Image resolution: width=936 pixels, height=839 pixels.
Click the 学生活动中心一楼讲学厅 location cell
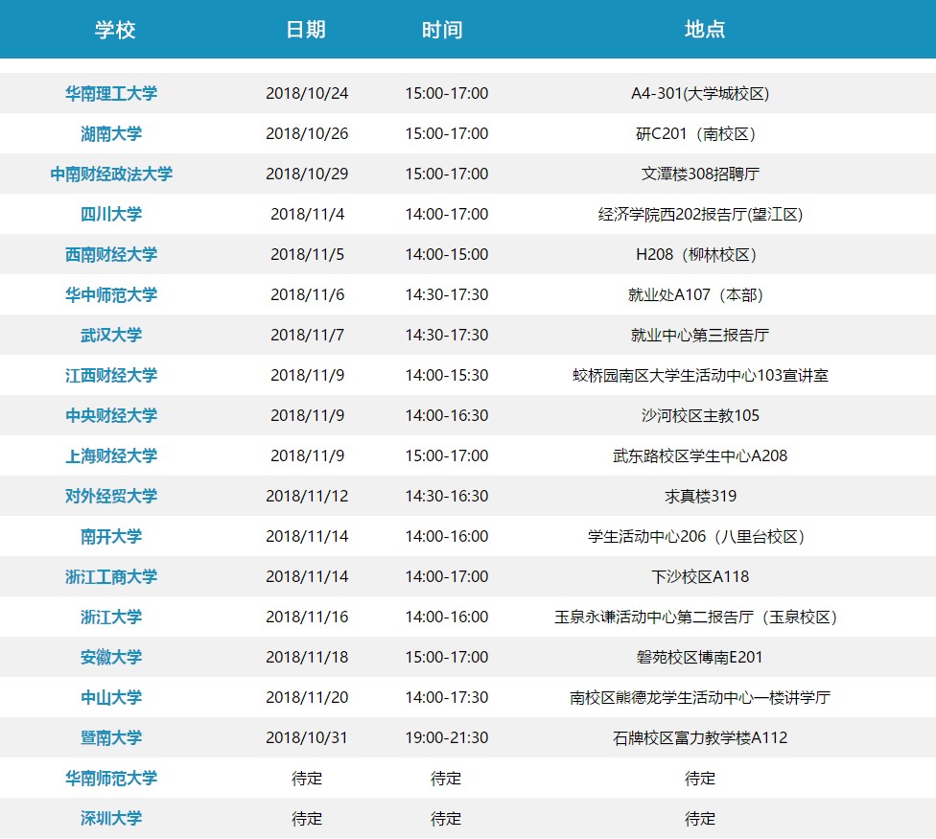tap(700, 698)
